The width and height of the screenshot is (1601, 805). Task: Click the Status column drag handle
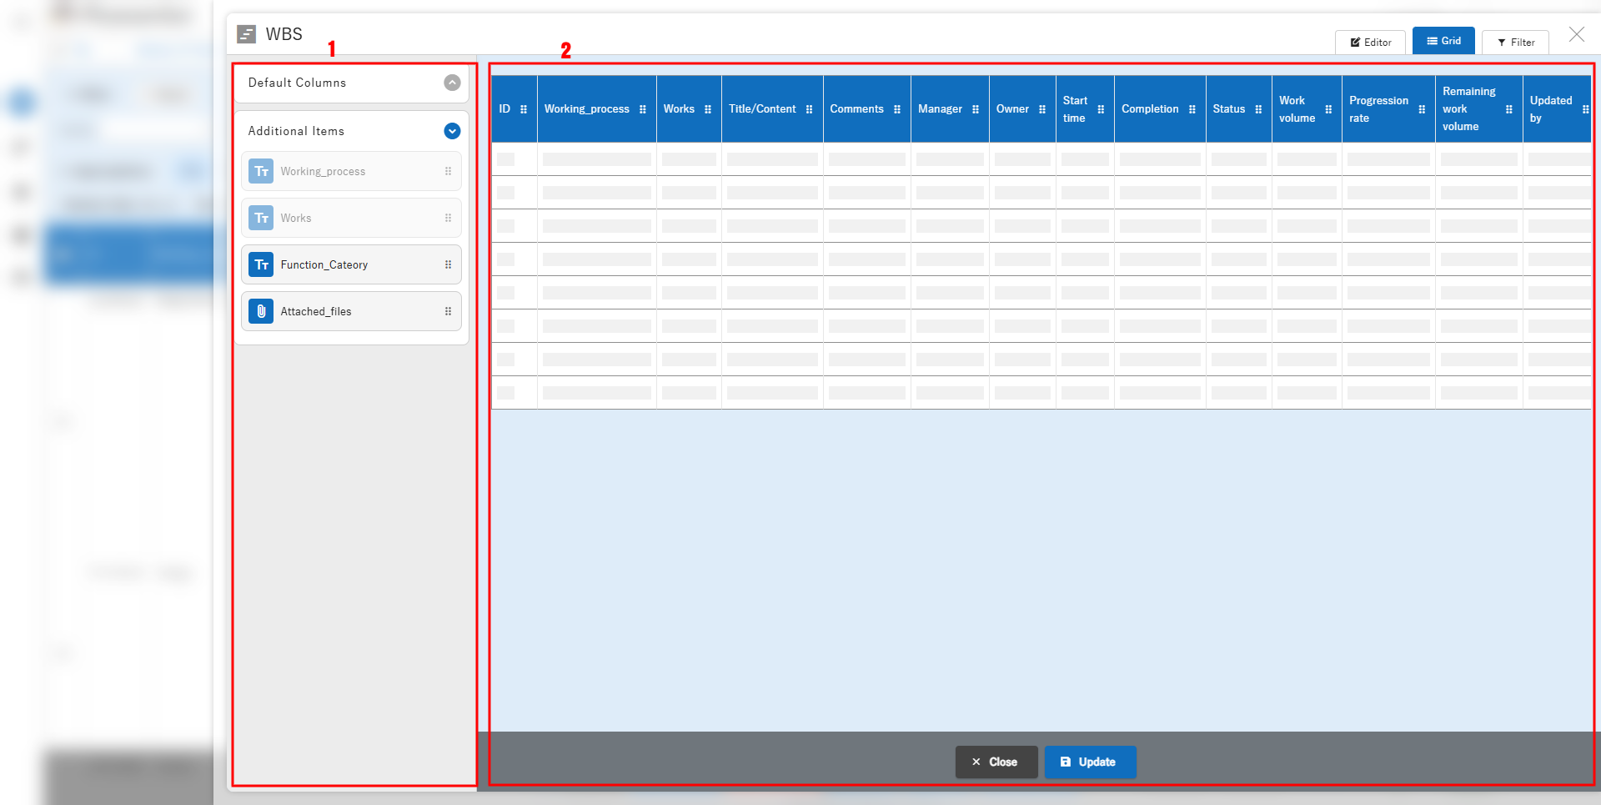[1258, 109]
